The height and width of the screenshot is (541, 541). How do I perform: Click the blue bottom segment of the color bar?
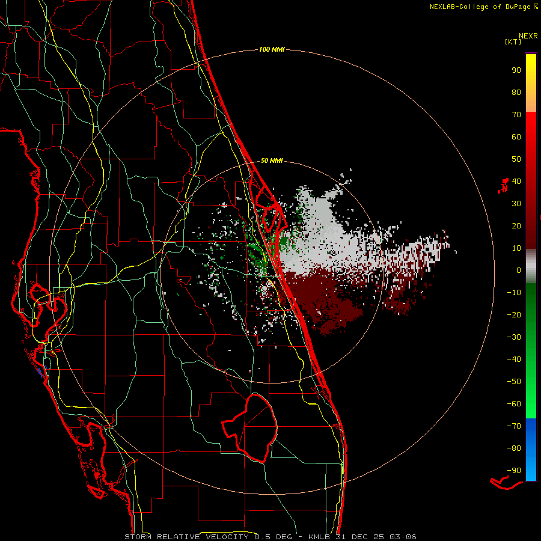[531, 450]
